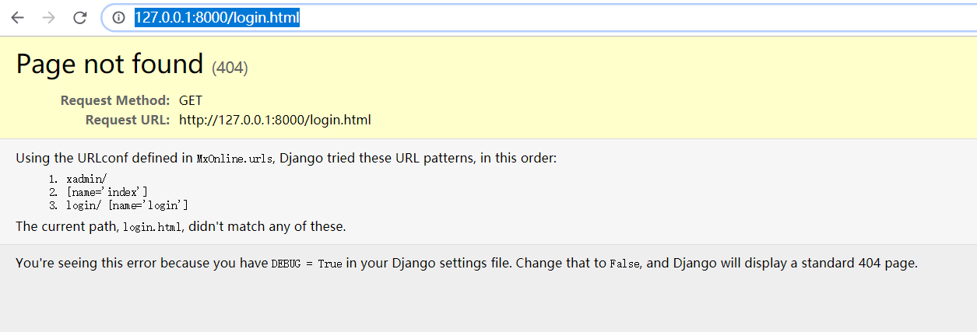This screenshot has width=977, height=332.
Task: Click "Using the URLconf defined in" text
Action: pyautogui.click(x=104, y=159)
